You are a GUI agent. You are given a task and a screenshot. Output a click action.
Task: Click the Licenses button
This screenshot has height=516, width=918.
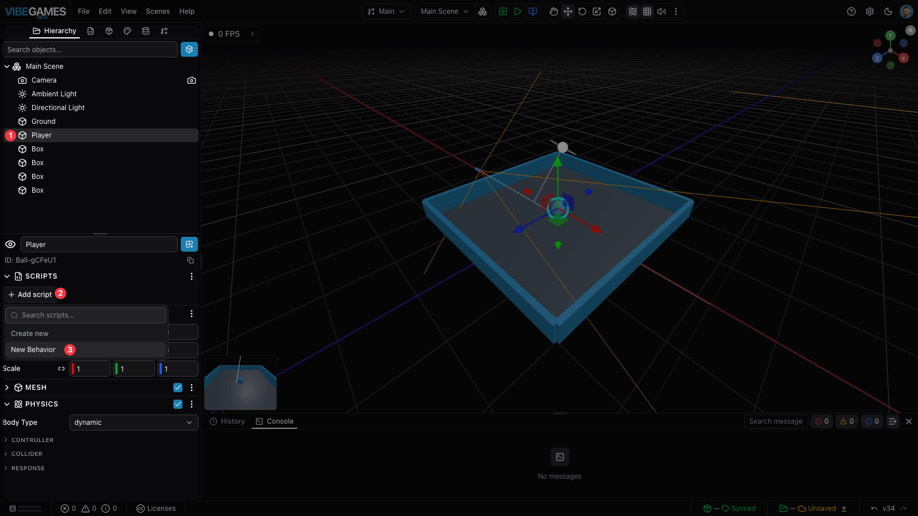click(156, 509)
